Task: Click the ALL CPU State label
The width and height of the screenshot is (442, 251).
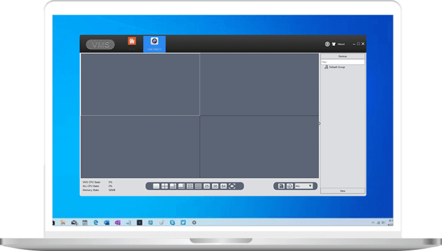Action: [x=91, y=186]
